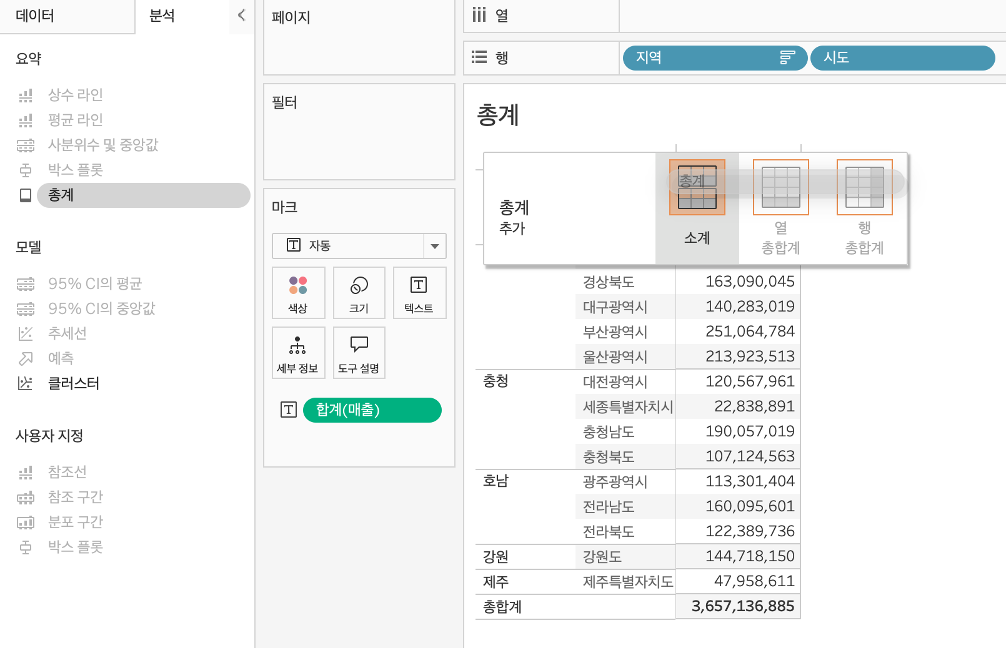This screenshot has width=1006, height=648.
Task: Click the 지역 pill on rows shelf
Action: click(x=715, y=58)
